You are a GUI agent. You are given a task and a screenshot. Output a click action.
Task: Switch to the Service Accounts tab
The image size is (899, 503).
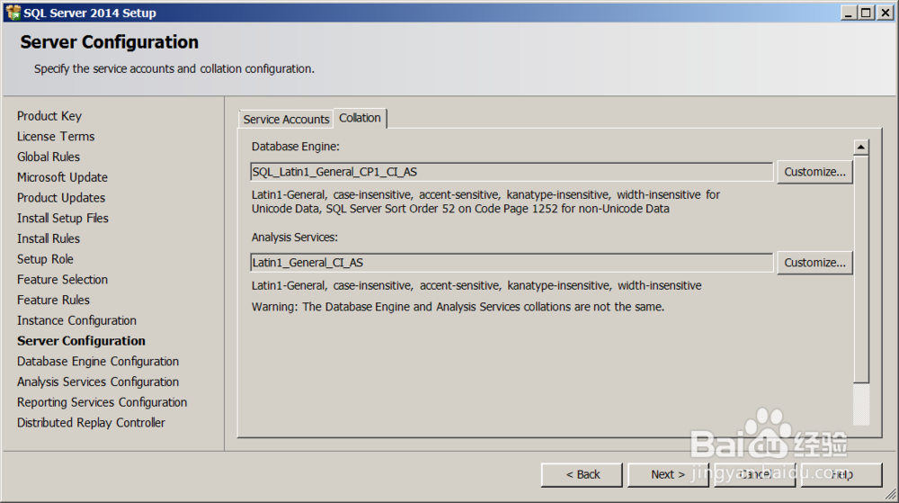coord(286,119)
